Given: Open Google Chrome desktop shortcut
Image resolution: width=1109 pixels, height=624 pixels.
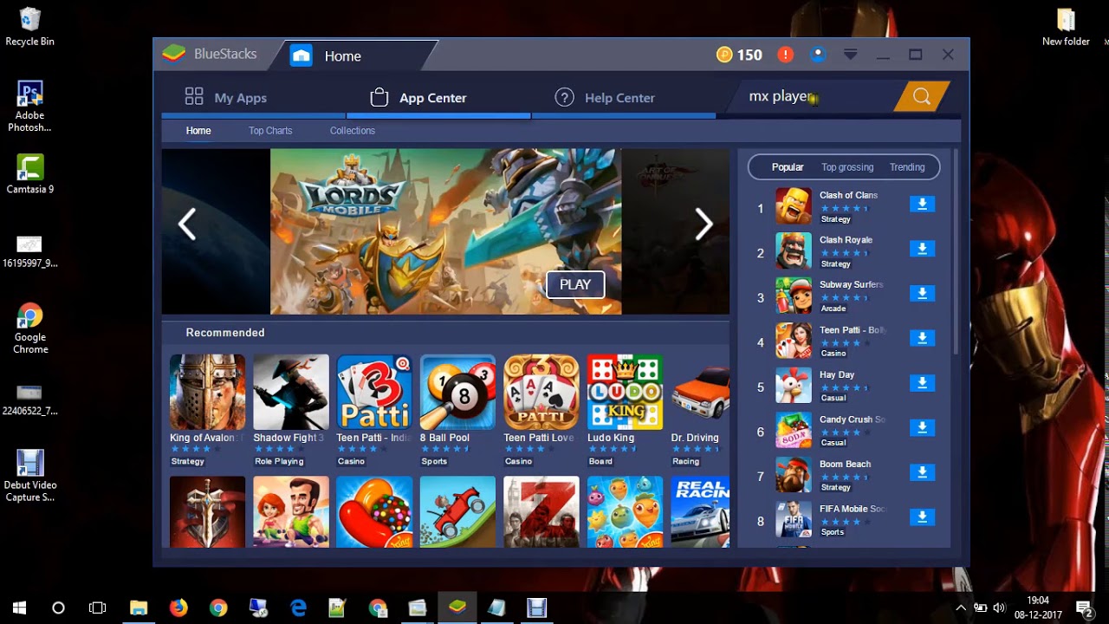Looking at the screenshot, I should 29,329.
